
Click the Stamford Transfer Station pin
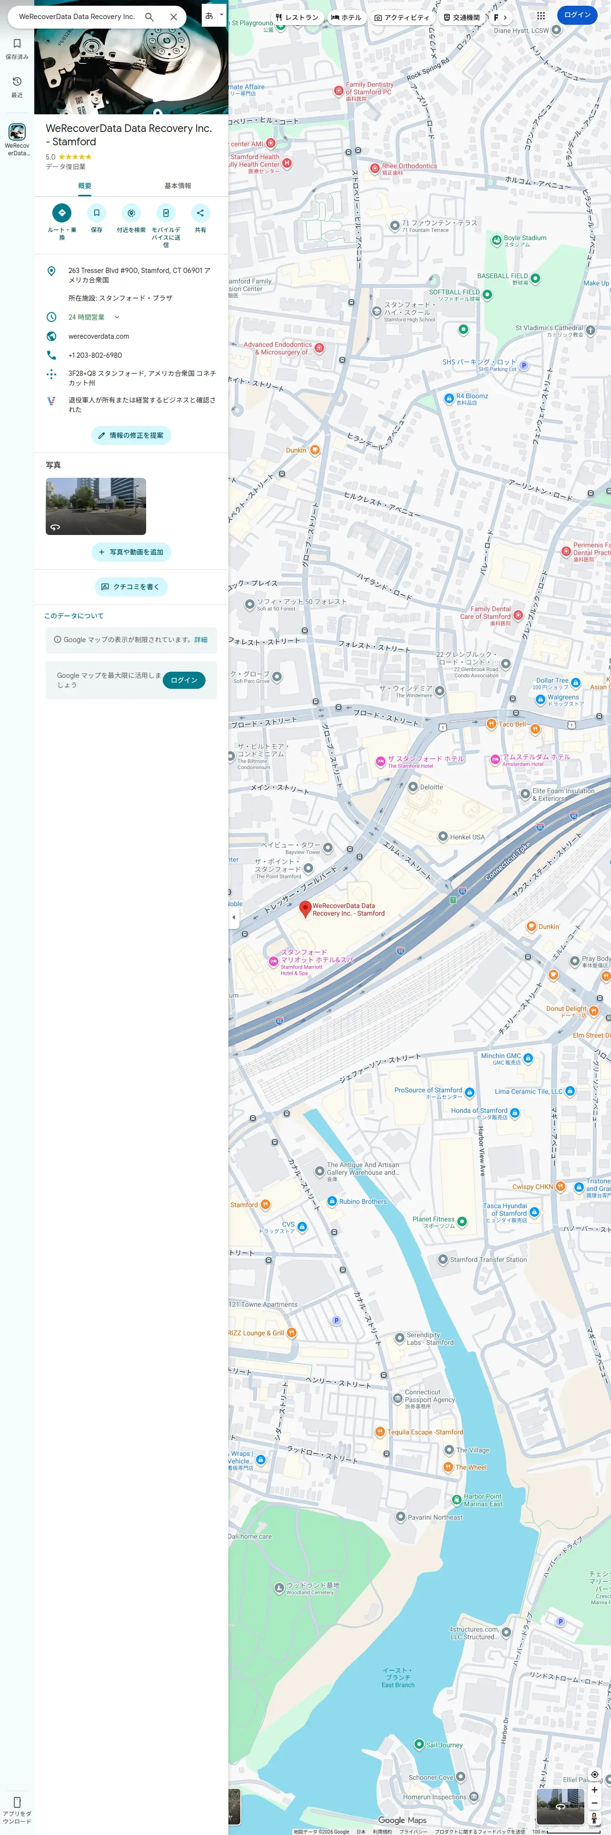[443, 1260]
